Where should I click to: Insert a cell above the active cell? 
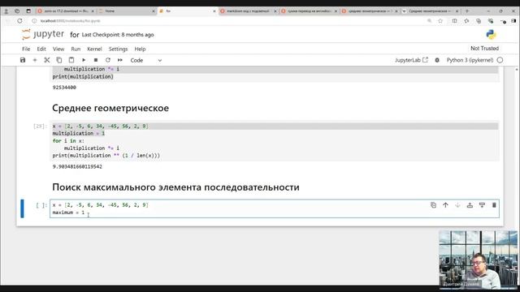[470, 205]
